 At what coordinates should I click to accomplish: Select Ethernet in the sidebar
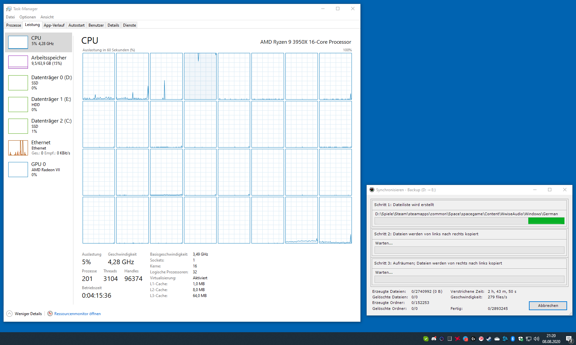coord(39,147)
